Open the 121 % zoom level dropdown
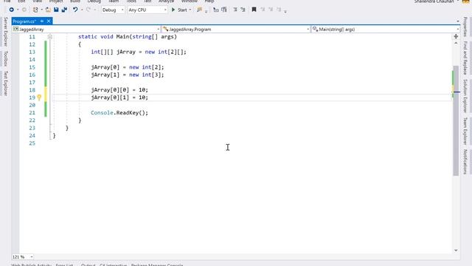Viewport: 472px width, 266px height. coord(23,257)
